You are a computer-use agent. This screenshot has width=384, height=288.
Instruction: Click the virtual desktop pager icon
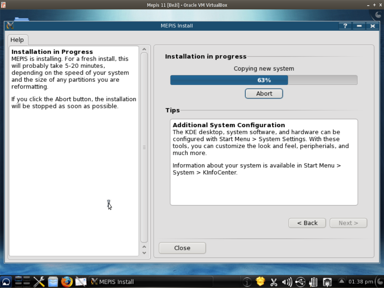22,282
